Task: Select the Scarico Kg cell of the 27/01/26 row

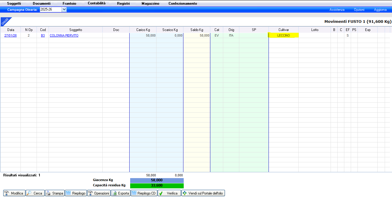Action: tap(170, 35)
